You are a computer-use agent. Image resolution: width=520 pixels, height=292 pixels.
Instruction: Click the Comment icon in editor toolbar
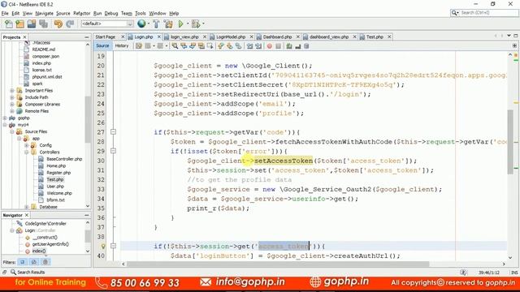coord(289,46)
